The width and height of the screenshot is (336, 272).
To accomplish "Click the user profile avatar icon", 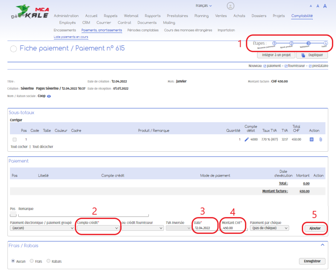I will [x=231, y=6].
